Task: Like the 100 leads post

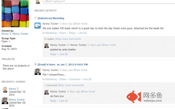Action: (x=82, y=33)
